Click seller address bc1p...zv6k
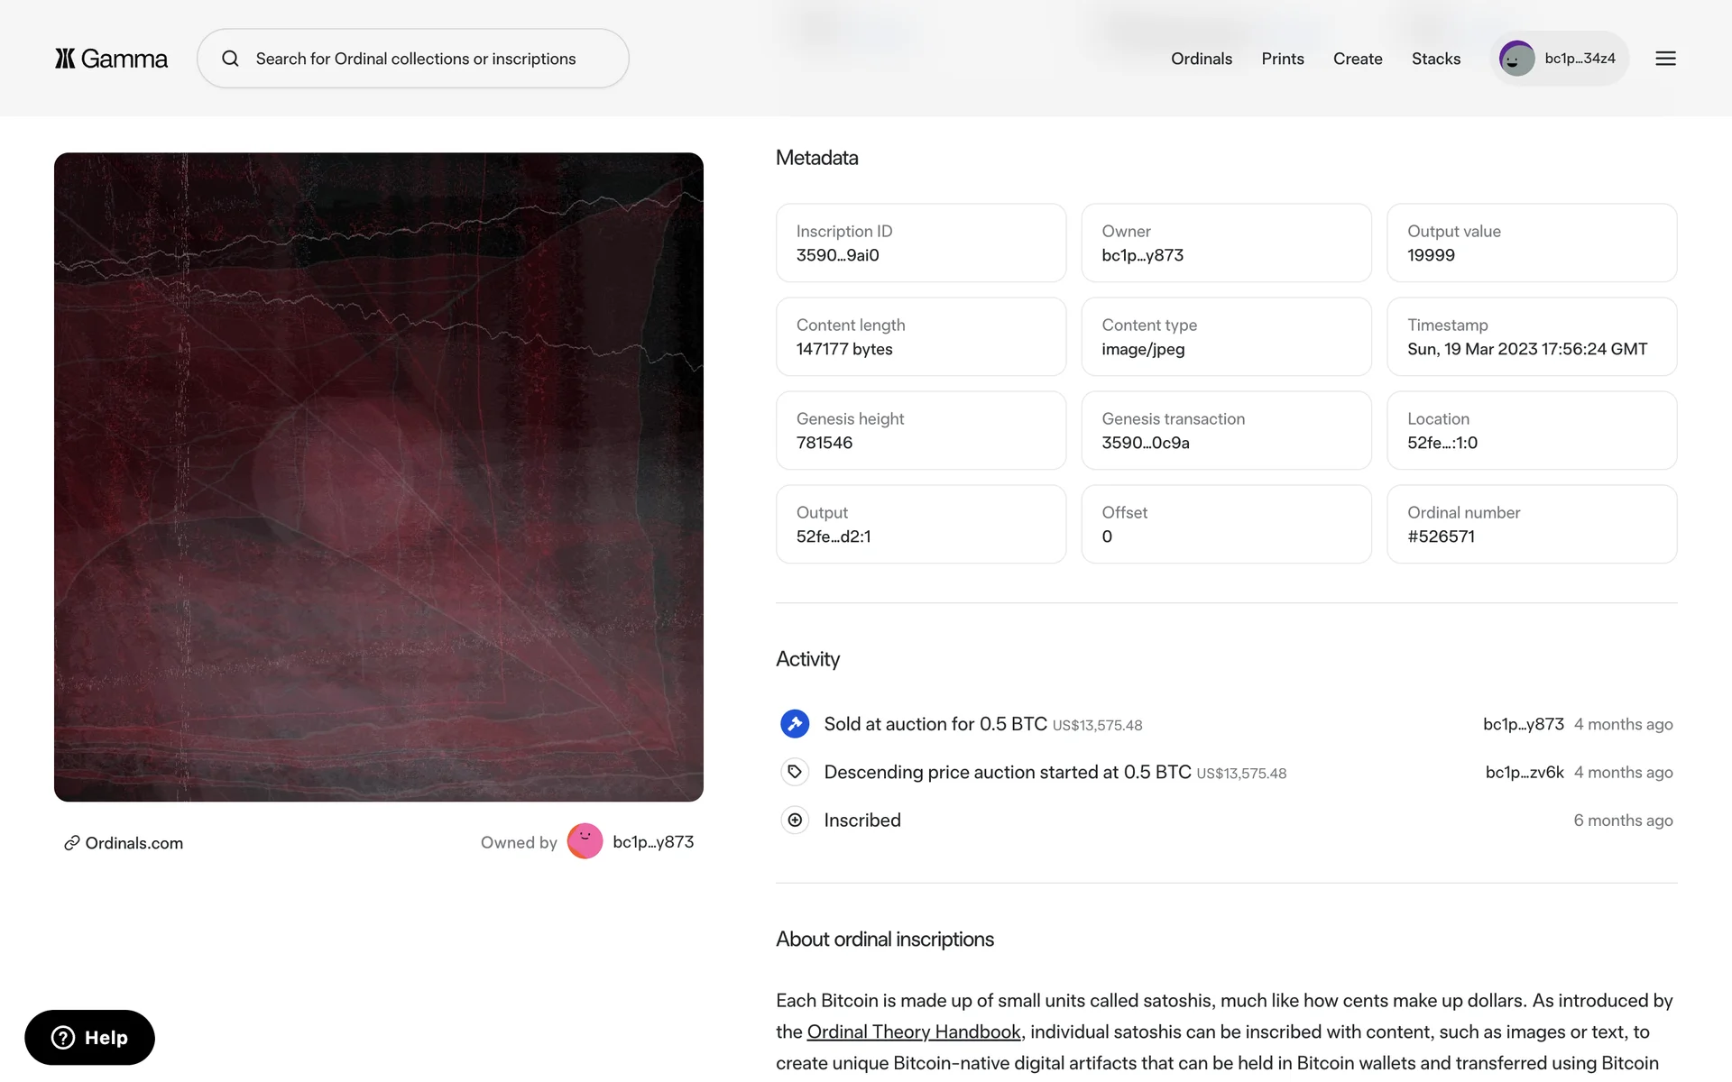Image resolution: width=1732 pixels, height=1082 pixels. (1524, 772)
